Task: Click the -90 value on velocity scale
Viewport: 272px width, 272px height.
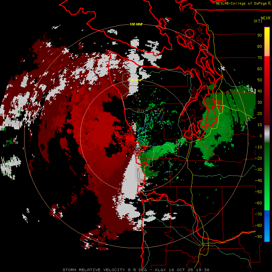Action: click(258, 237)
